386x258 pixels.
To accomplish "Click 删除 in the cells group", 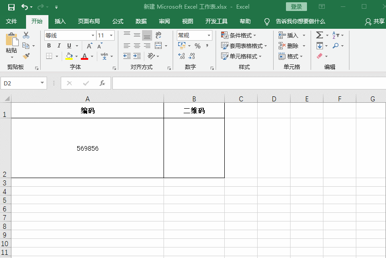I will [x=288, y=46].
